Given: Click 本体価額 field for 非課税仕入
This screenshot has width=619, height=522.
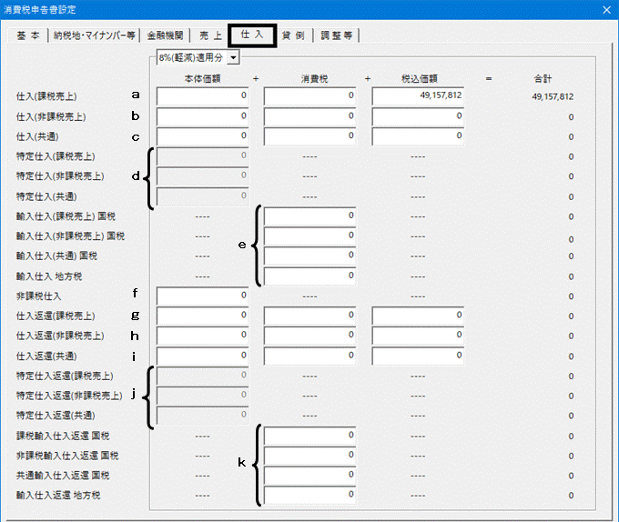Looking at the screenshot, I should 202,296.
